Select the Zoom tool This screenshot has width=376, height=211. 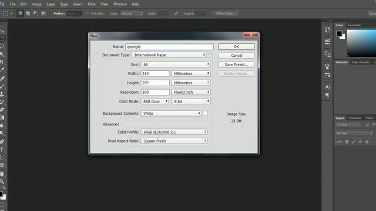pyautogui.click(x=2, y=182)
